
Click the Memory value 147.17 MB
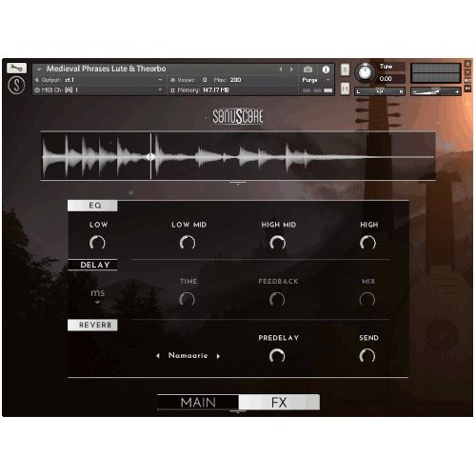(x=216, y=90)
